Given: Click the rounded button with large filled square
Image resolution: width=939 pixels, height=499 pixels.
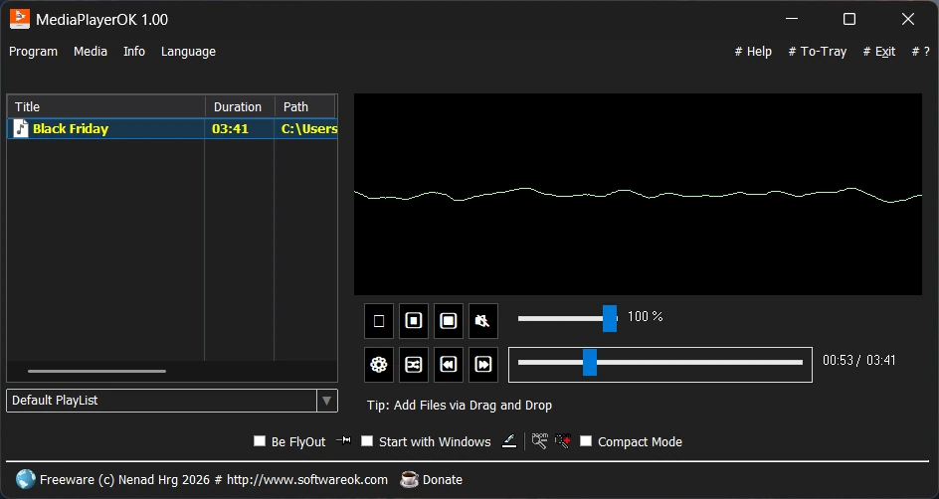Looking at the screenshot, I should [x=448, y=321].
